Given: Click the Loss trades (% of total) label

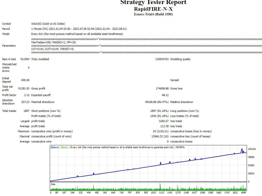Looking at the screenshot, I should 184,116.
